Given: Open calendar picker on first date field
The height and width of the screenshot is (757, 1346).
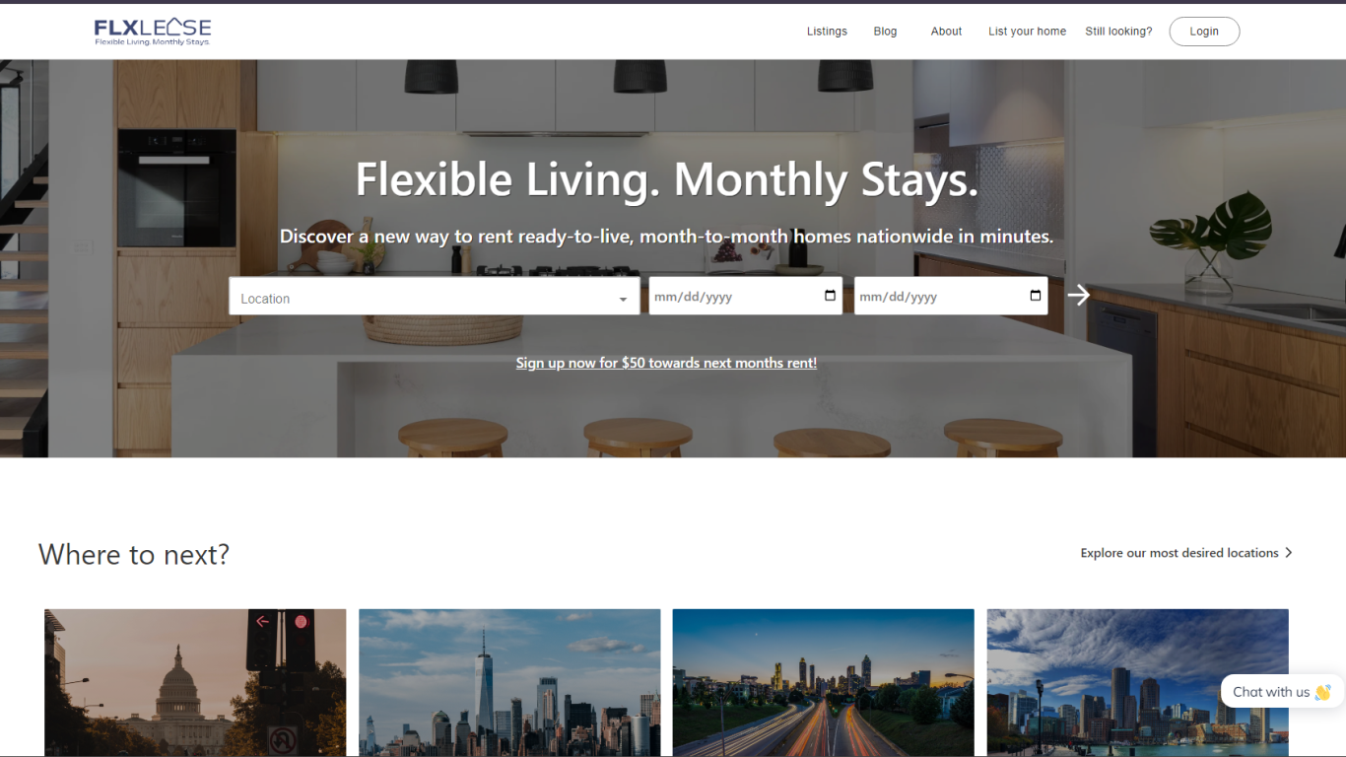Looking at the screenshot, I should [x=830, y=296].
